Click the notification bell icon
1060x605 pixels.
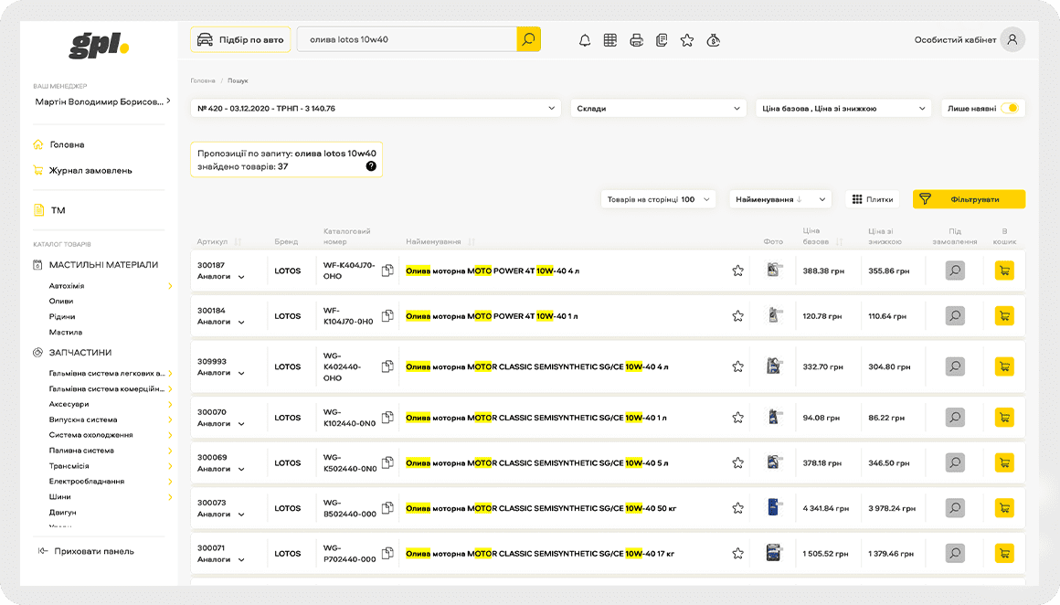click(x=585, y=40)
